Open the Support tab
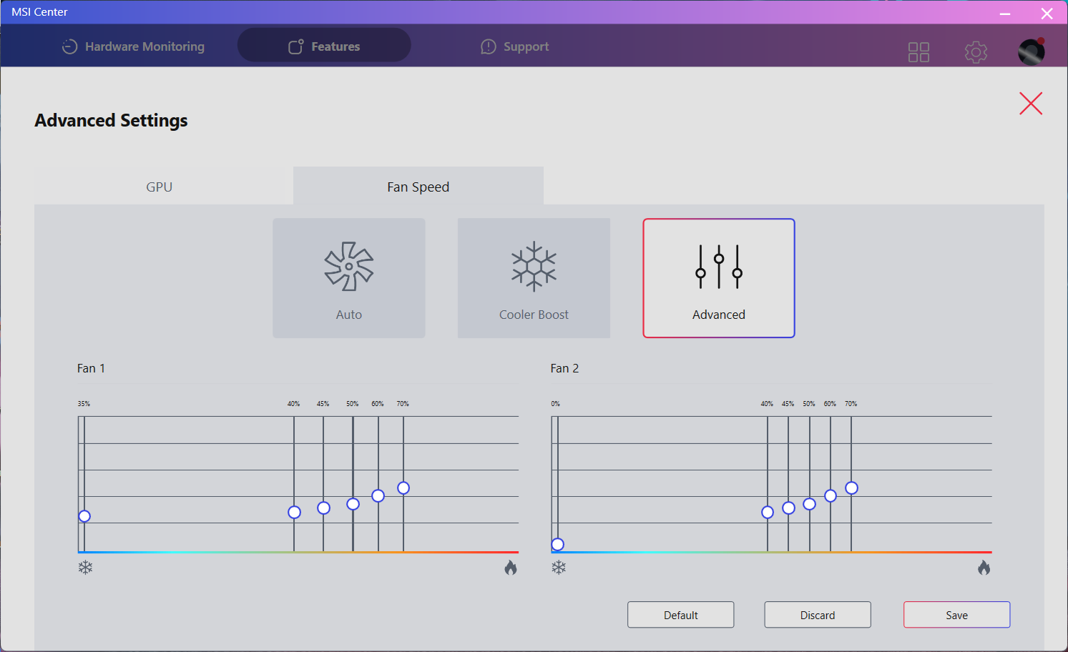This screenshot has width=1068, height=652. [x=515, y=46]
